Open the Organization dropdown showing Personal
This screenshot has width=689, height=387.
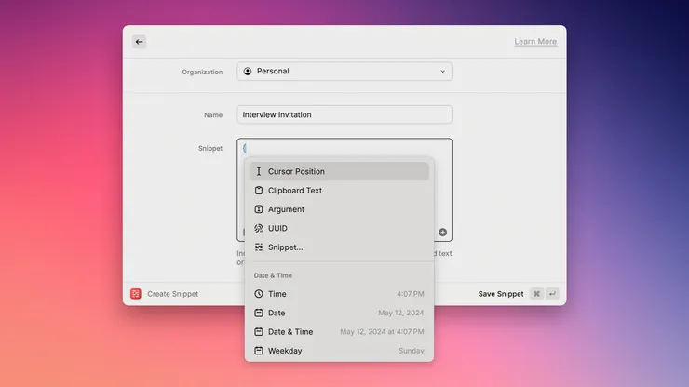pos(344,71)
